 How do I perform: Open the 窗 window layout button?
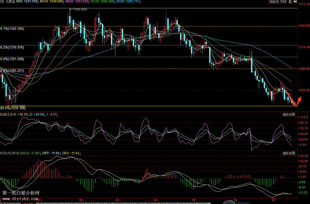(290, 2)
